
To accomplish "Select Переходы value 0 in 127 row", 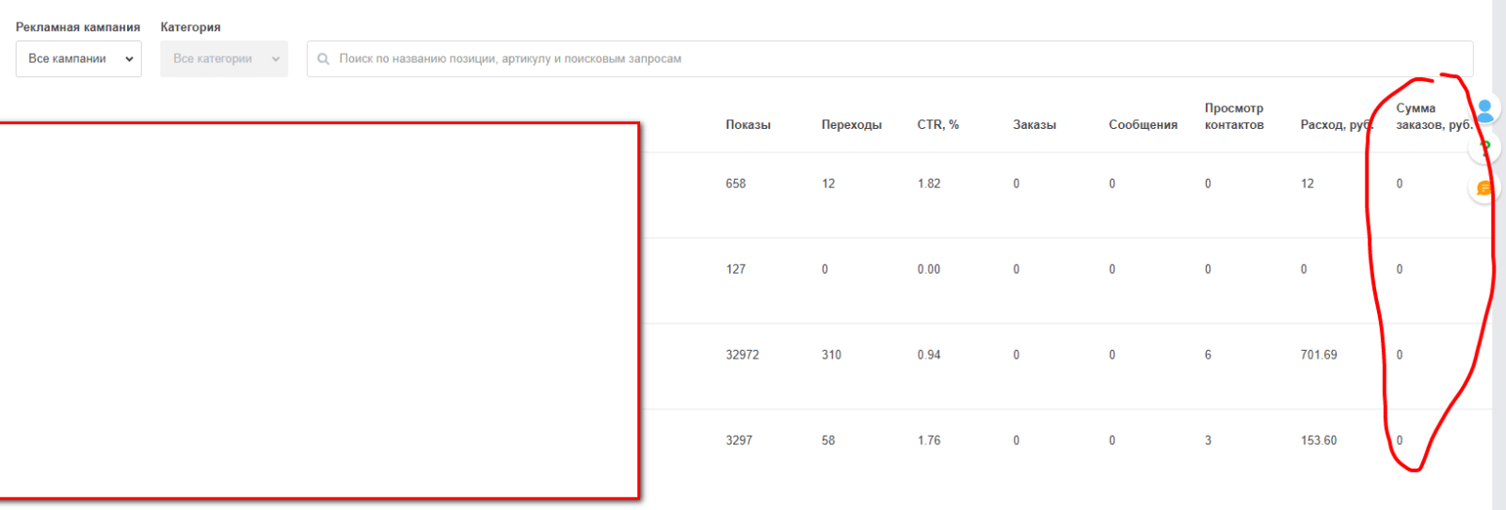I will tap(825, 269).
